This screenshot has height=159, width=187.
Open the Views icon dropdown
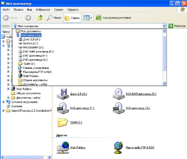coord(88,18)
